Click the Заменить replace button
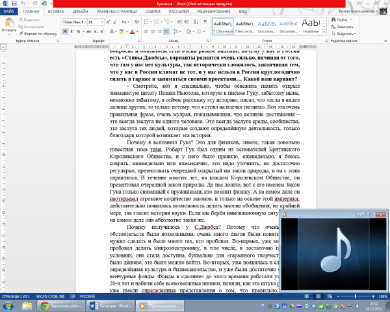The height and width of the screenshot is (312, 390). tap(342, 27)
